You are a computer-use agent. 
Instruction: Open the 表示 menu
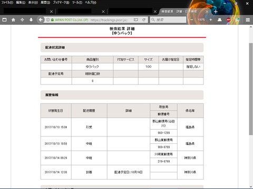point(33,3)
